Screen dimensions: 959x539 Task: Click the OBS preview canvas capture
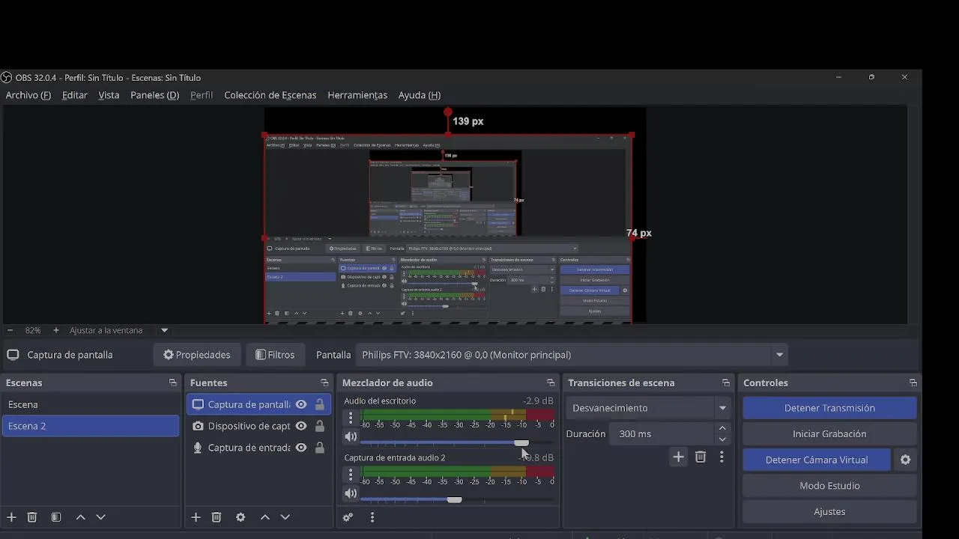tap(448, 229)
